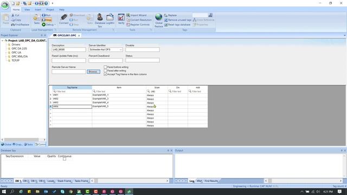Screen dimensions: 347x195
Task: Click the Tag Name column filter field
Action: click(72, 92)
